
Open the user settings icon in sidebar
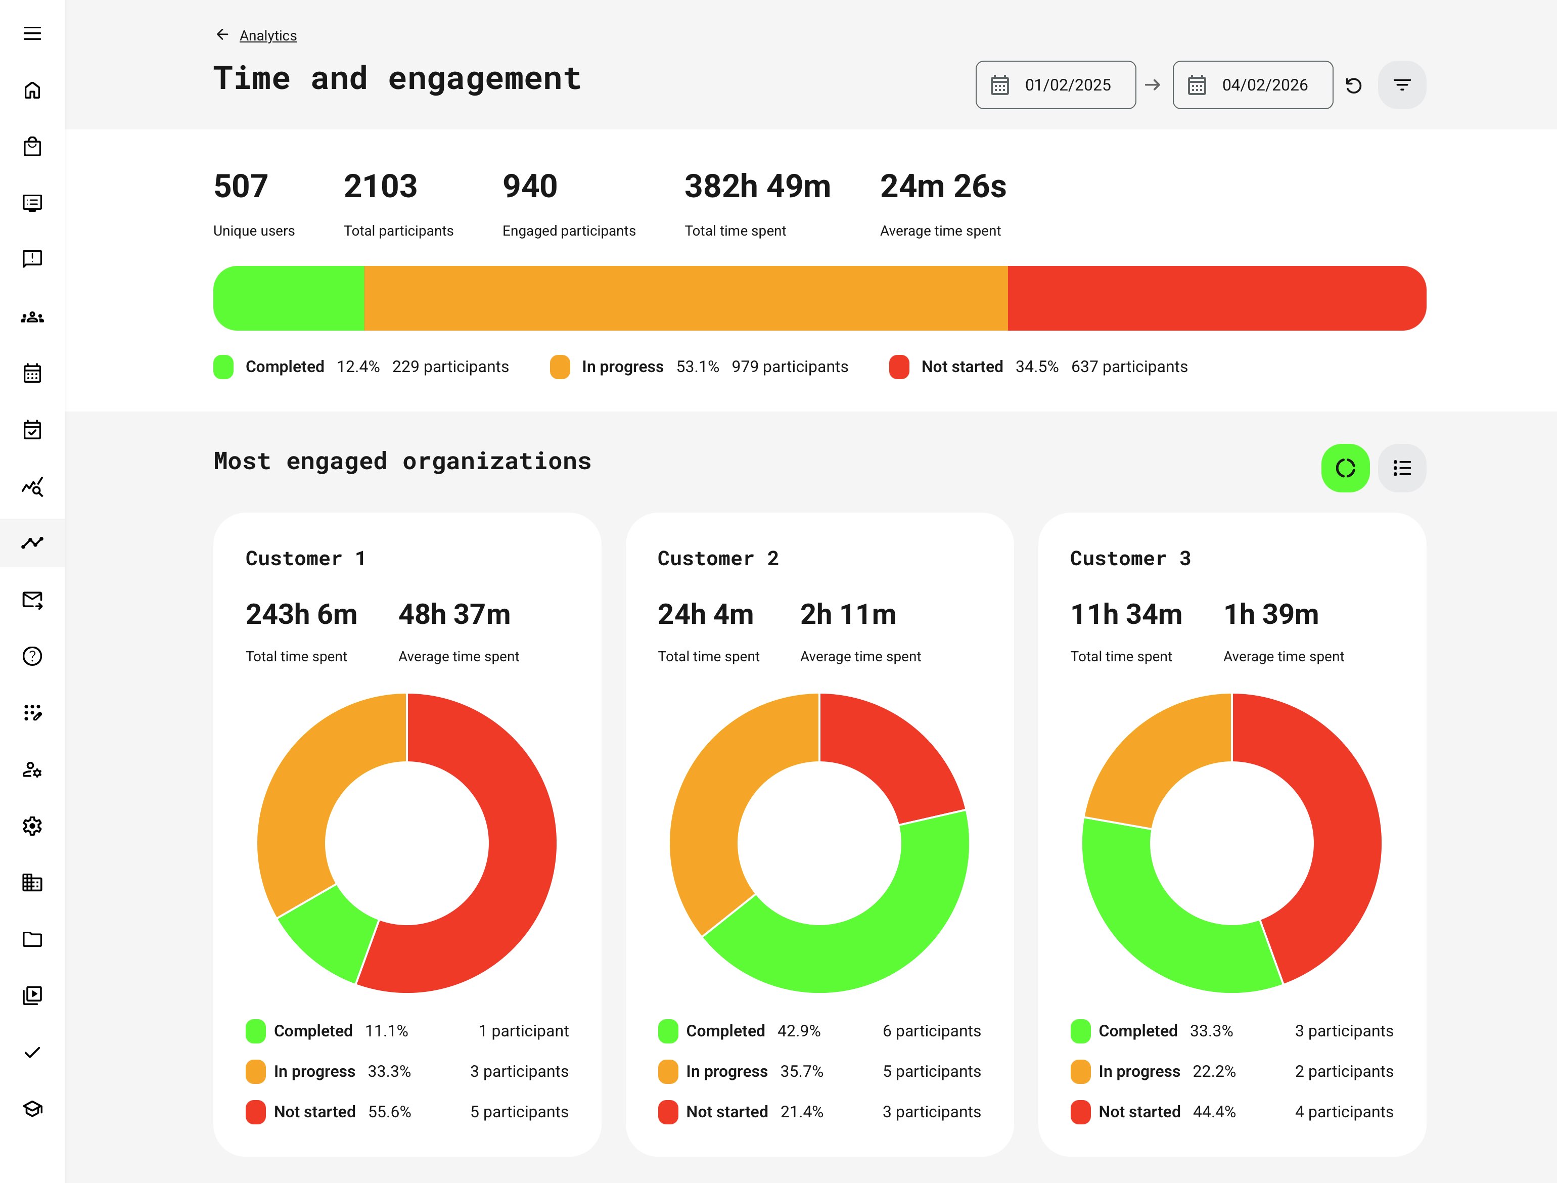[x=32, y=769]
